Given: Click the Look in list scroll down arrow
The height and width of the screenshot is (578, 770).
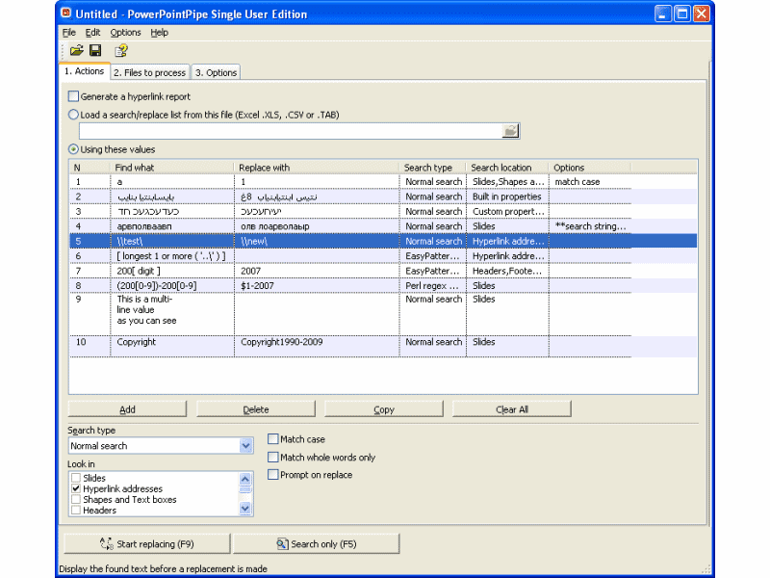Looking at the screenshot, I should point(245,509).
